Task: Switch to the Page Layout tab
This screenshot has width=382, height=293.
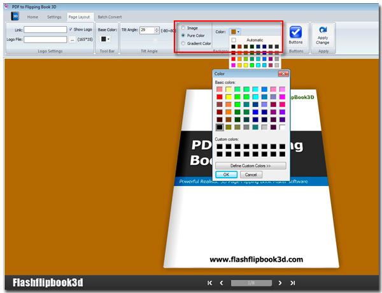Action: pos(79,17)
